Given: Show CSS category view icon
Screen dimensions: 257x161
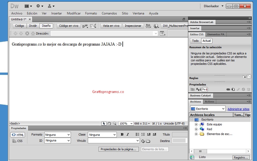Looking at the screenshot, I should coord(193,89).
